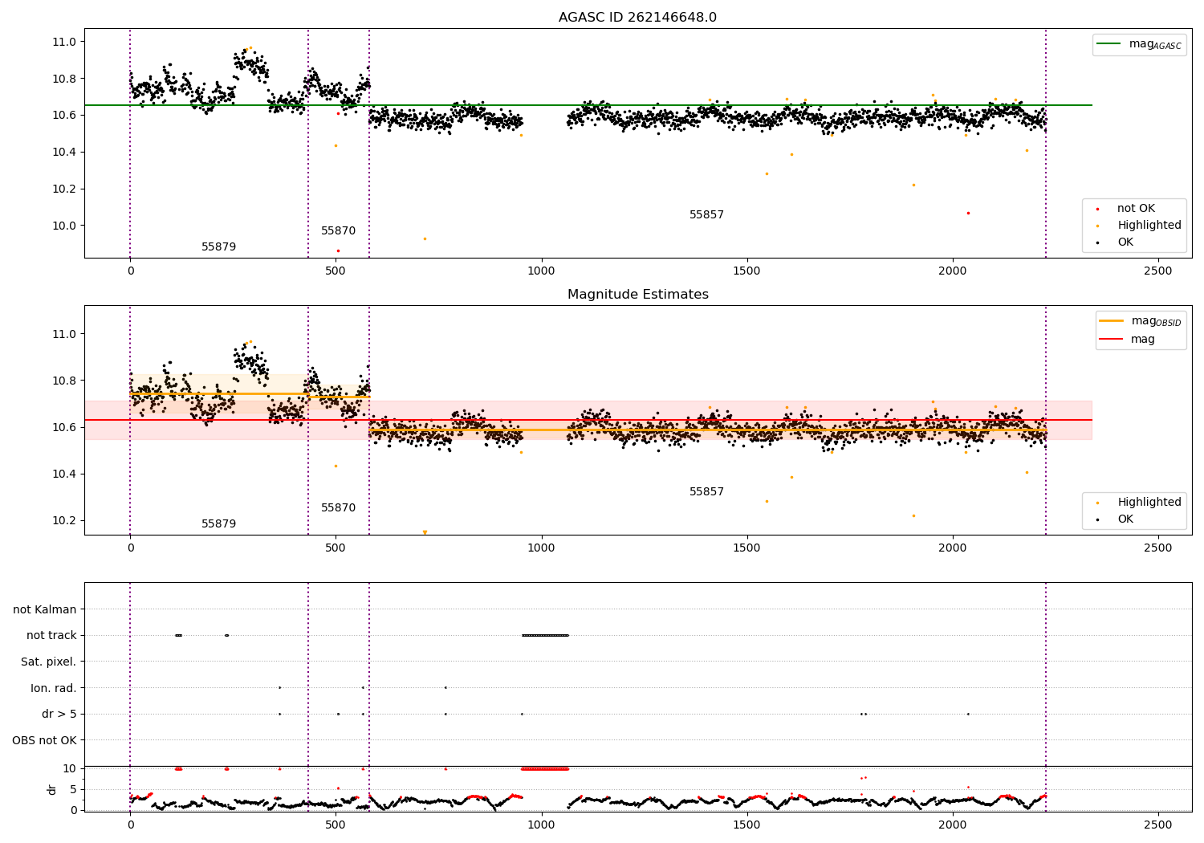Click the 10.0 y-tick of the top plot
Screen dimensions: 1204x843
pyautogui.click(x=64, y=226)
